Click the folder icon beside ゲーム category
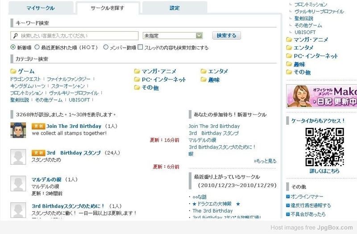357x234 pixels. tap(13, 71)
